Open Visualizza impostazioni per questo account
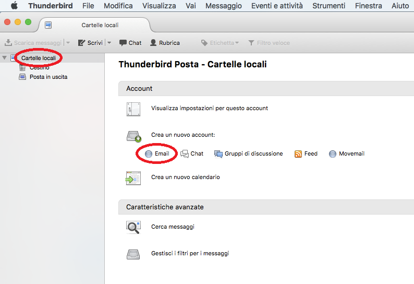The width and height of the screenshot is (414, 284). click(x=210, y=108)
